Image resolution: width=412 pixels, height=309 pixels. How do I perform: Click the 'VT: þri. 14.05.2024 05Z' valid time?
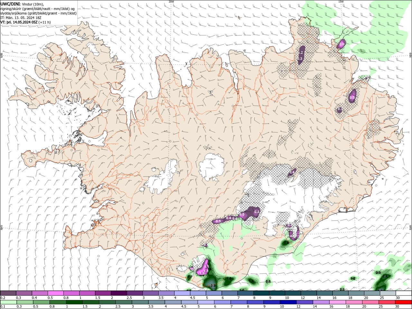coord(19,22)
